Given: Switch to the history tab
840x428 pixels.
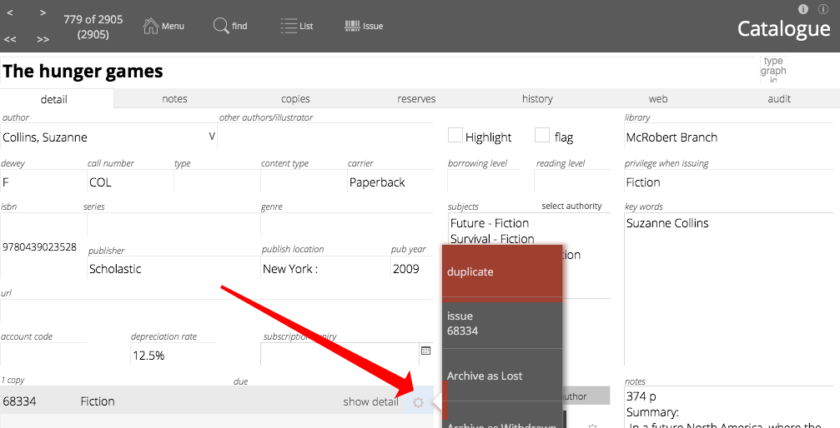Looking at the screenshot, I should 537,99.
